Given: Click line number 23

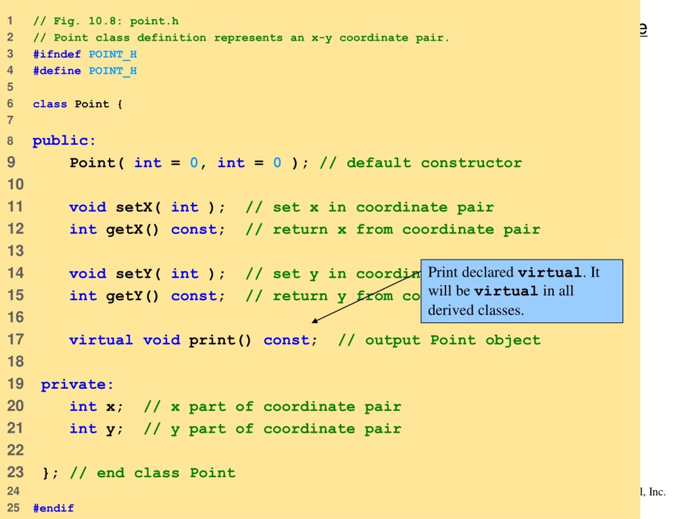Looking at the screenshot, I should click(x=16, y=473).
